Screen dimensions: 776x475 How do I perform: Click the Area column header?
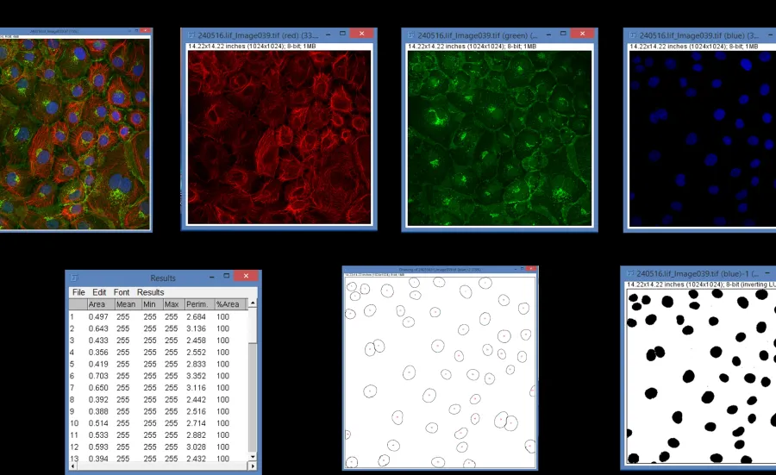click(x=97, y=304)
